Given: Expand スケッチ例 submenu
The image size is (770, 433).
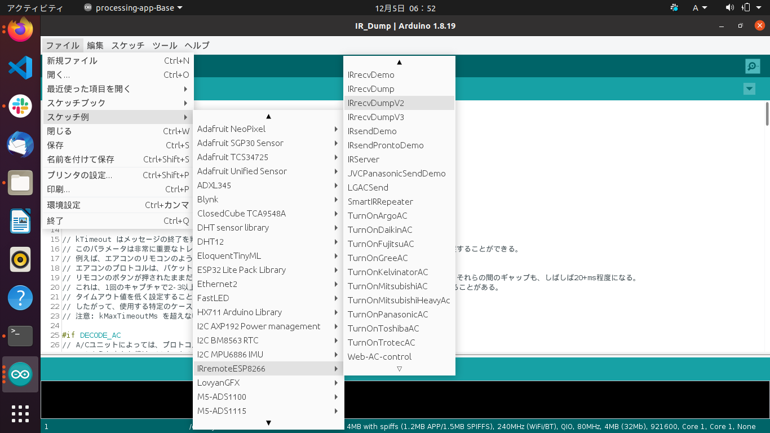Looking at the screenshot, I should 118,117.
